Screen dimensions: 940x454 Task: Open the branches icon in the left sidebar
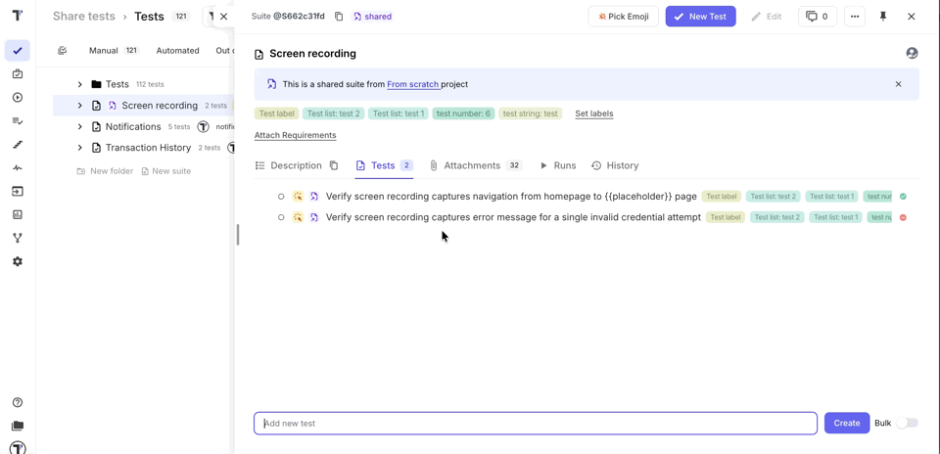(x=18, y=238)
